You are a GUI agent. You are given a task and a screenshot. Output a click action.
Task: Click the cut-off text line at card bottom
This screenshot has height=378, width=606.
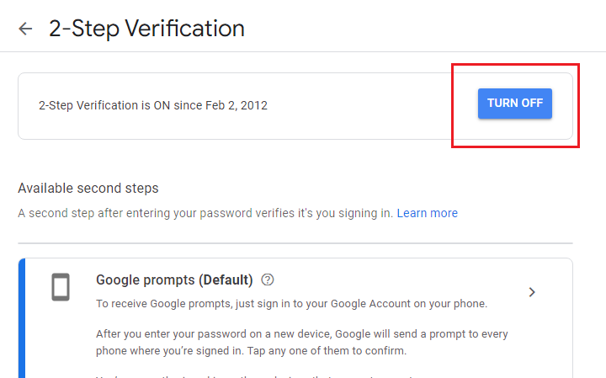pyautogui.click(x=256, y=375)
